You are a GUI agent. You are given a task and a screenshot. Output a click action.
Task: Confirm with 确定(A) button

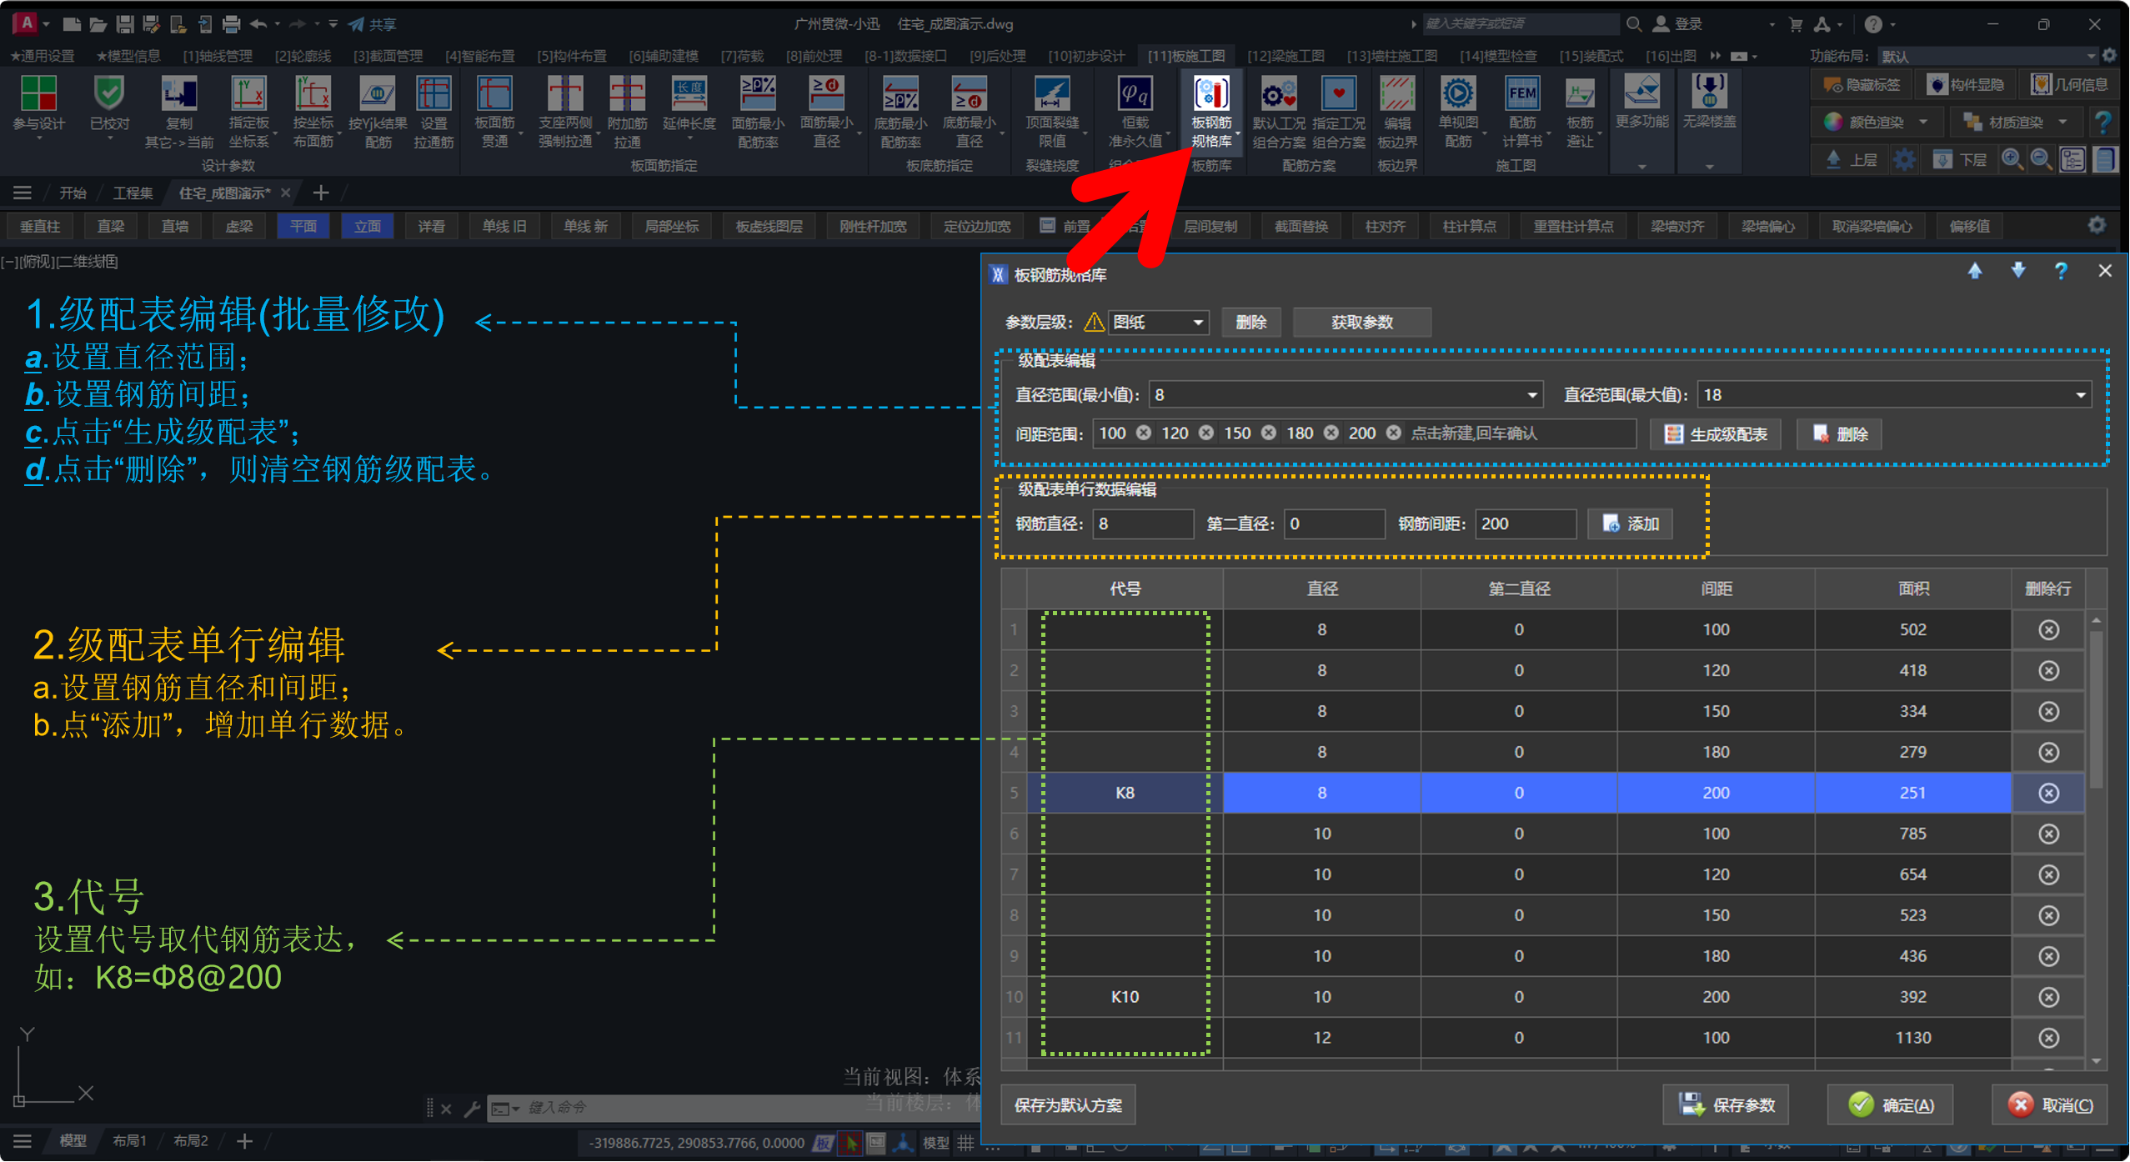(x=1890, y=1106)
